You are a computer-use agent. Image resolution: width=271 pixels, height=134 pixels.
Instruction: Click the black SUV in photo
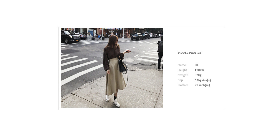70,36
